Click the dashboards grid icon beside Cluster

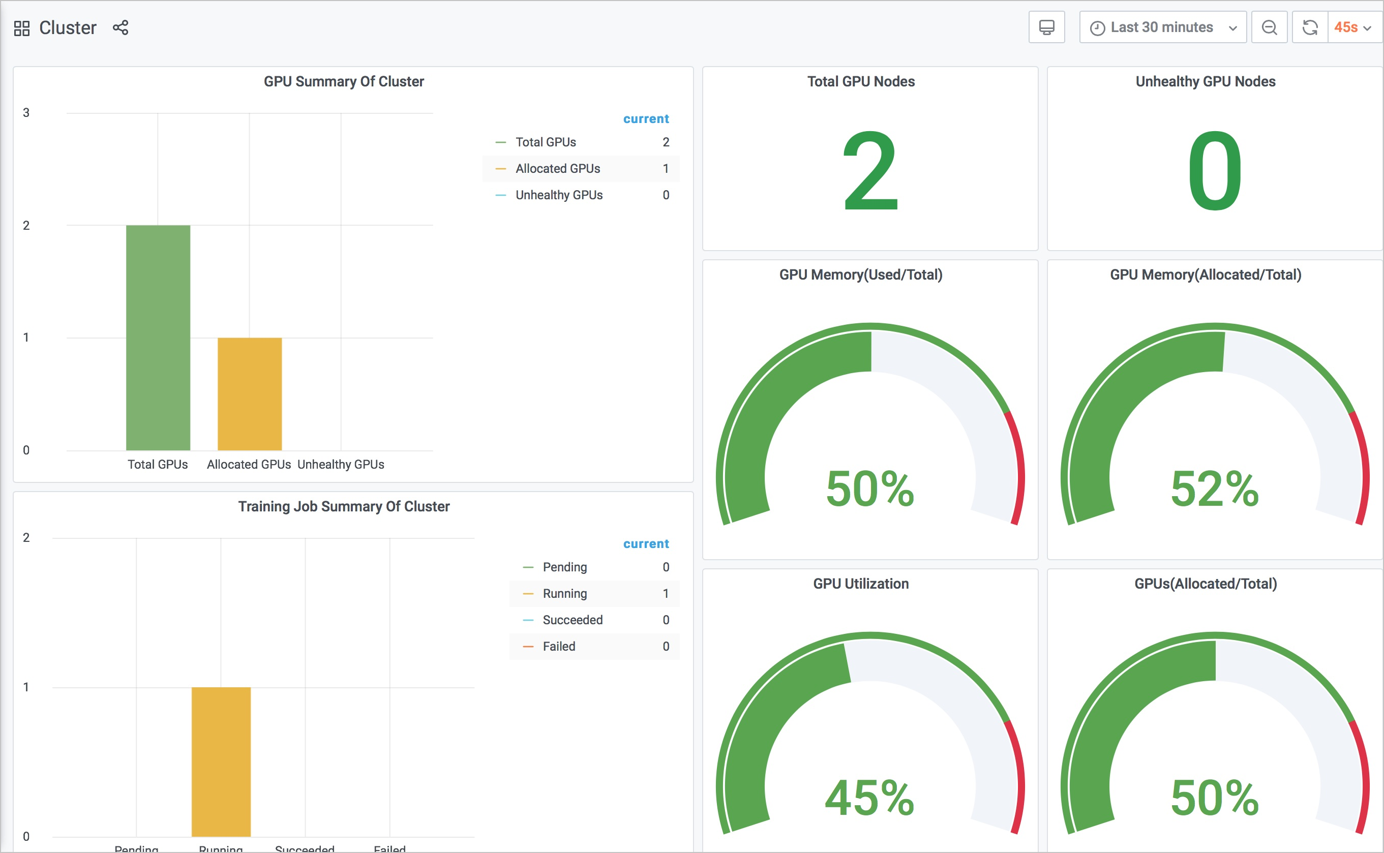pyautogui.click(x=21, y=28)
